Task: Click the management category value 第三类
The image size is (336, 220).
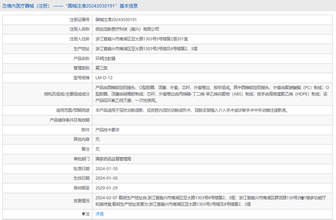Action: (x=102, y=68)
